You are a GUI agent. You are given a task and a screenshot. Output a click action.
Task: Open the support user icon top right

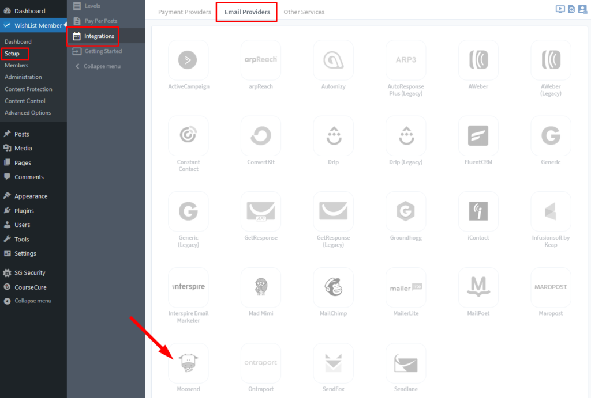[583, 9]
